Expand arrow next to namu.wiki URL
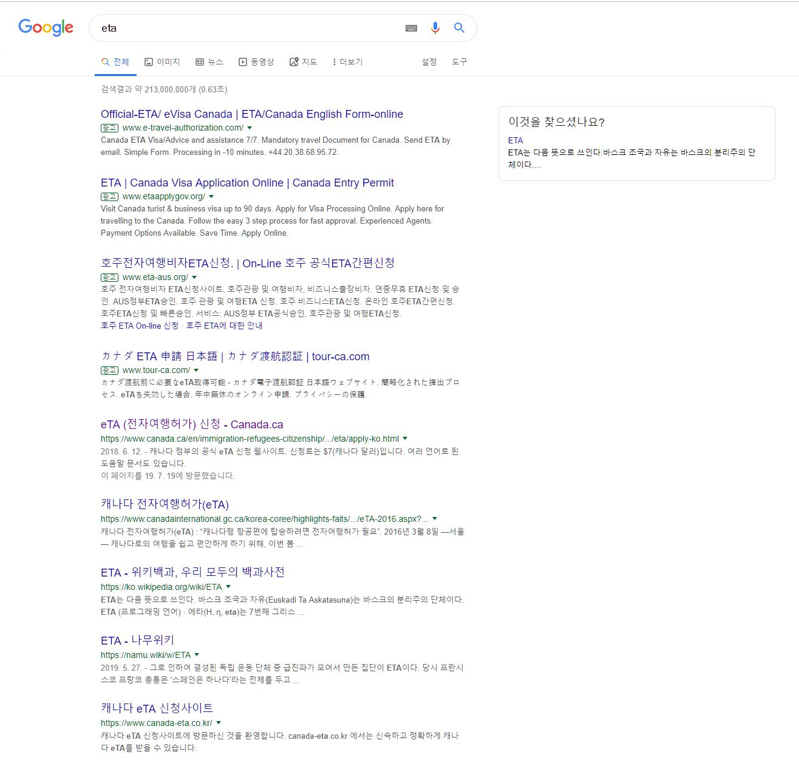 pyautogui.click(x=197, y=655)
